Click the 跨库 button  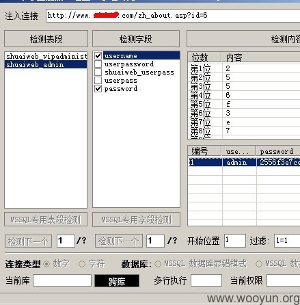pyautogui.click(x=117, y=280)
